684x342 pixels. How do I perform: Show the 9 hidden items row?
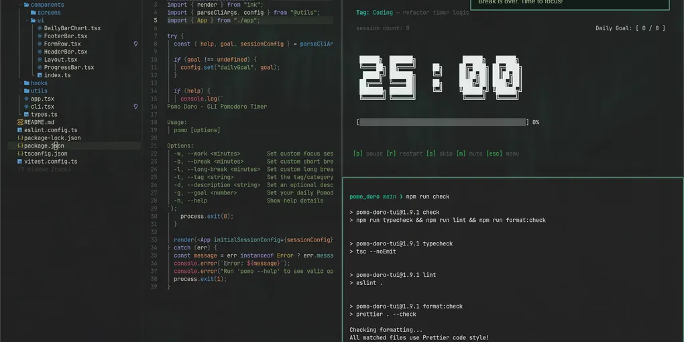44,169
